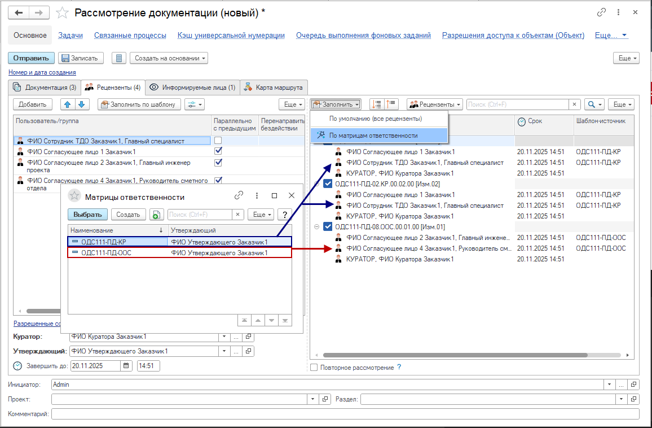Switch to the Документация (3) tab

coord(45,88)
